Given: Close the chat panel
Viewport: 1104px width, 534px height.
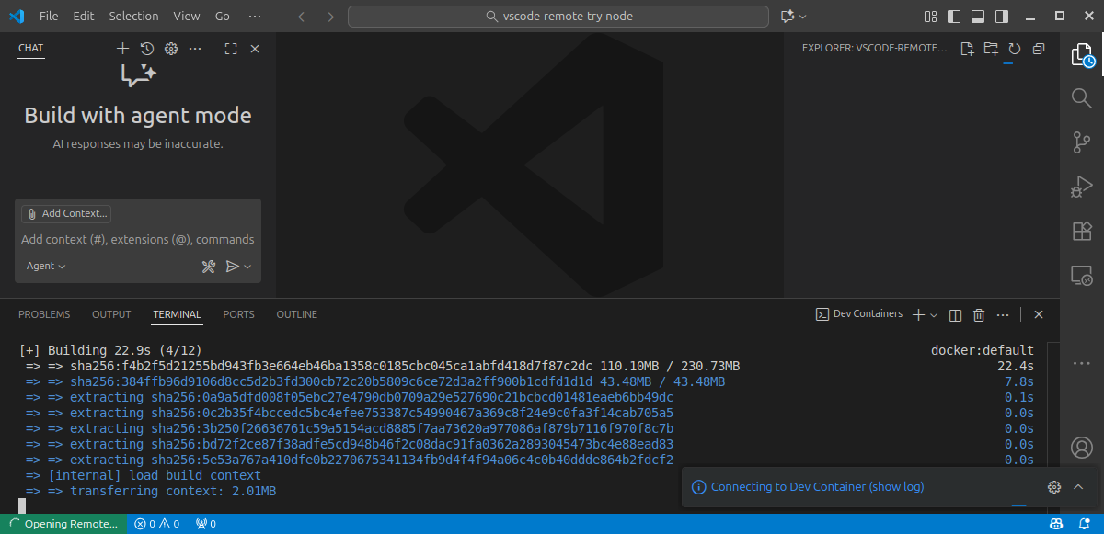Looking at the screenshot, I should pos(255,49).
